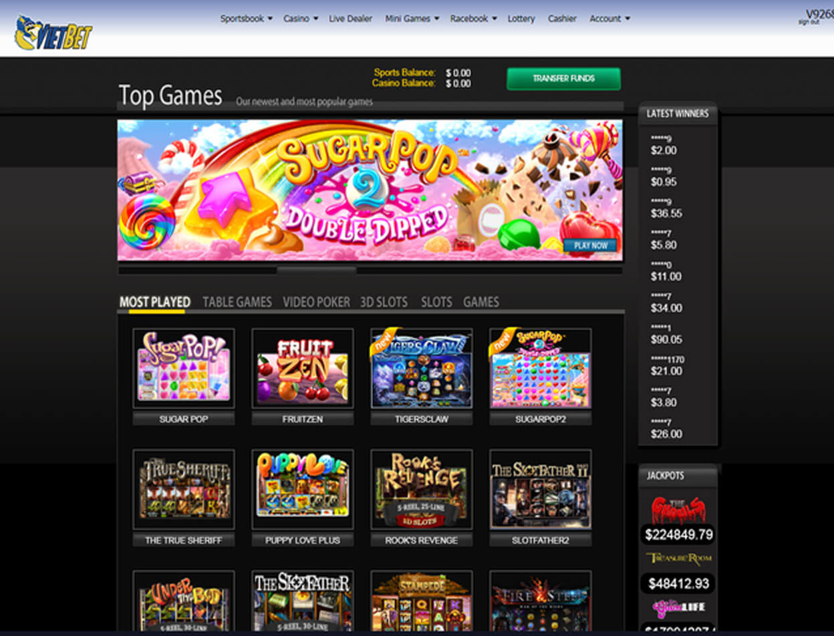Click the Latest Winners panel header
The image size is (834, 636).
pyautogui.click(x=678, y=114)
